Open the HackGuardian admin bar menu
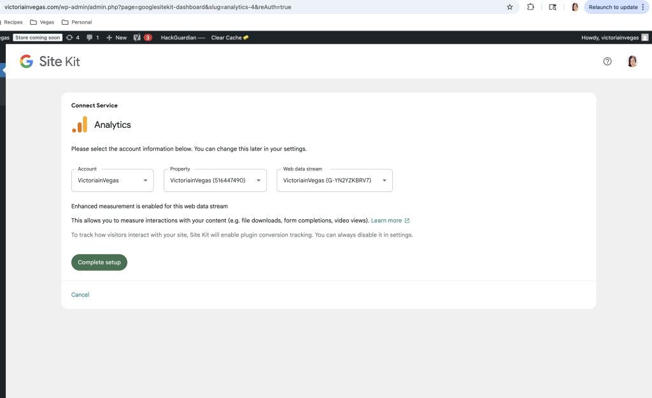This screenshot has width=652, height=398. [183, 38]
